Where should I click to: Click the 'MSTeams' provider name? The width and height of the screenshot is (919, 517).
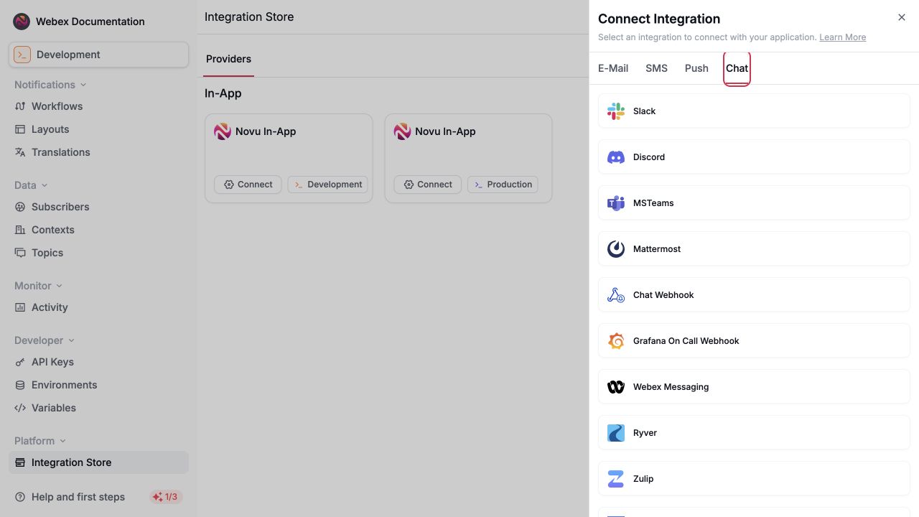(653, 203)
